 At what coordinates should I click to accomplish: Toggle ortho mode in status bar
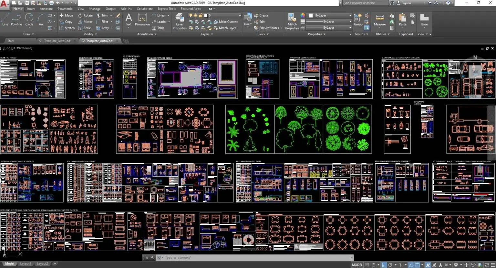pyautogui.click(x=384, y=265)
